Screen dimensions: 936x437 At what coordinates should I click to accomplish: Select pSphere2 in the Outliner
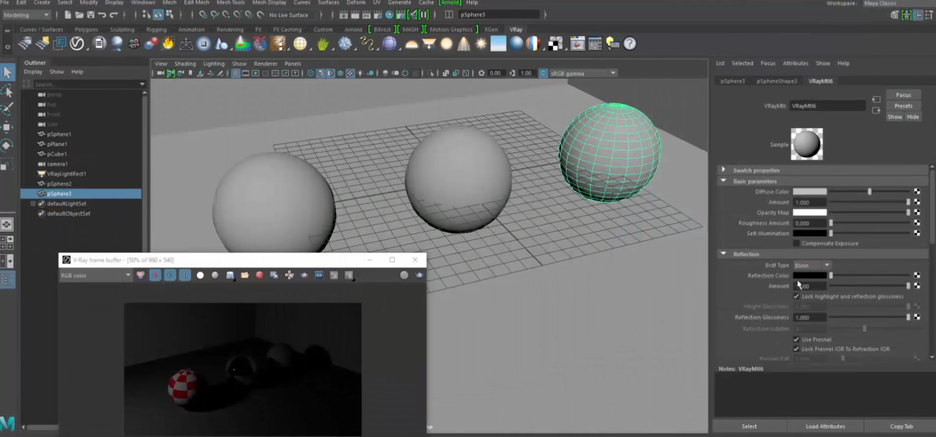(59, 184)
